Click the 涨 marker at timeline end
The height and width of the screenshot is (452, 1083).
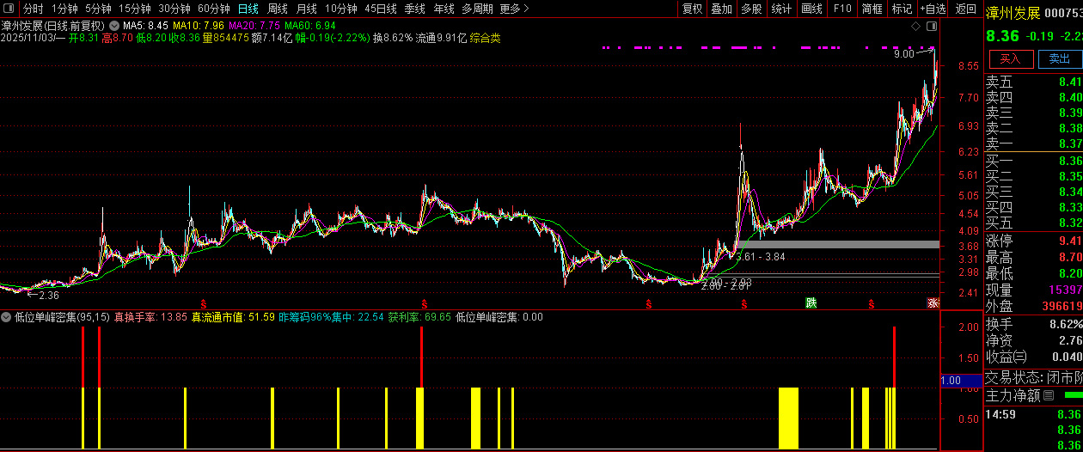pyautogui.click(x=933, y=303)
